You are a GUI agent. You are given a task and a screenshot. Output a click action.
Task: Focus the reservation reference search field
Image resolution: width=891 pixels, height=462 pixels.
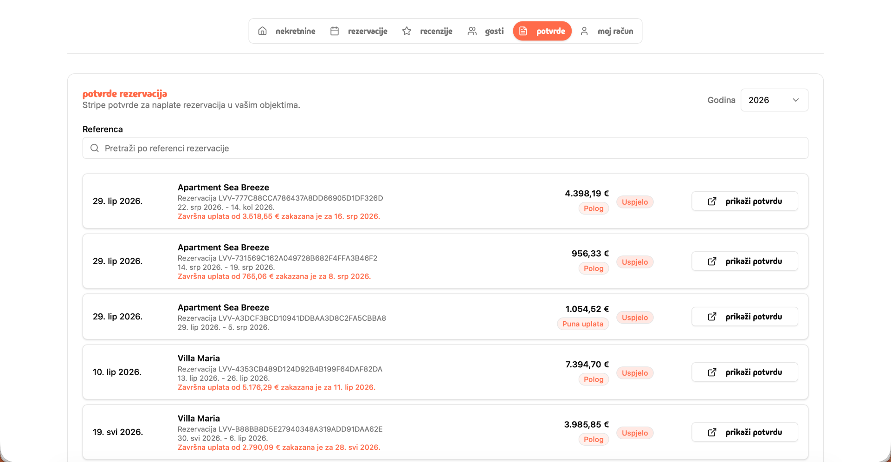point(445,148)
